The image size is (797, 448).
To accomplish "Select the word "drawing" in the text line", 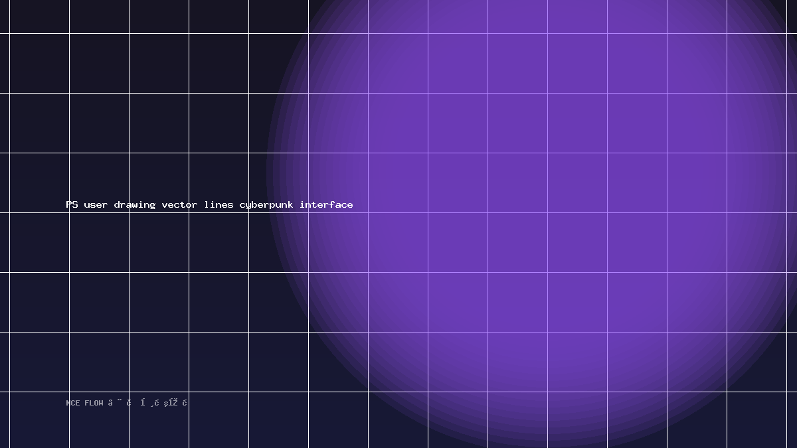I will pos(135,204).
